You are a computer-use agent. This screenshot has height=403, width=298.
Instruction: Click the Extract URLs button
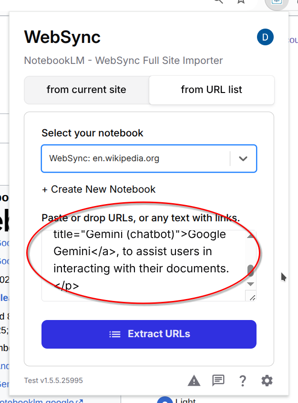coord(149,334)
